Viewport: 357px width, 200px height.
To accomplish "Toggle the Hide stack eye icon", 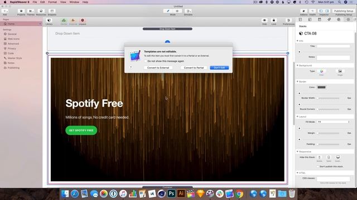I will [264, 21].
